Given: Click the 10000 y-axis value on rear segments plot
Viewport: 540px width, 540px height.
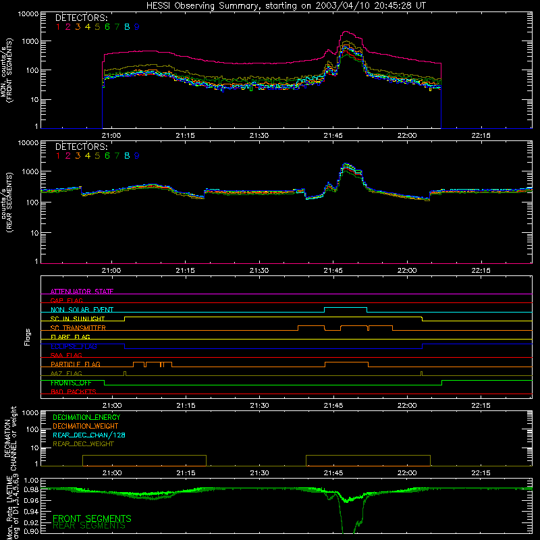Looking at the screenshot, I should pos(28,143).
